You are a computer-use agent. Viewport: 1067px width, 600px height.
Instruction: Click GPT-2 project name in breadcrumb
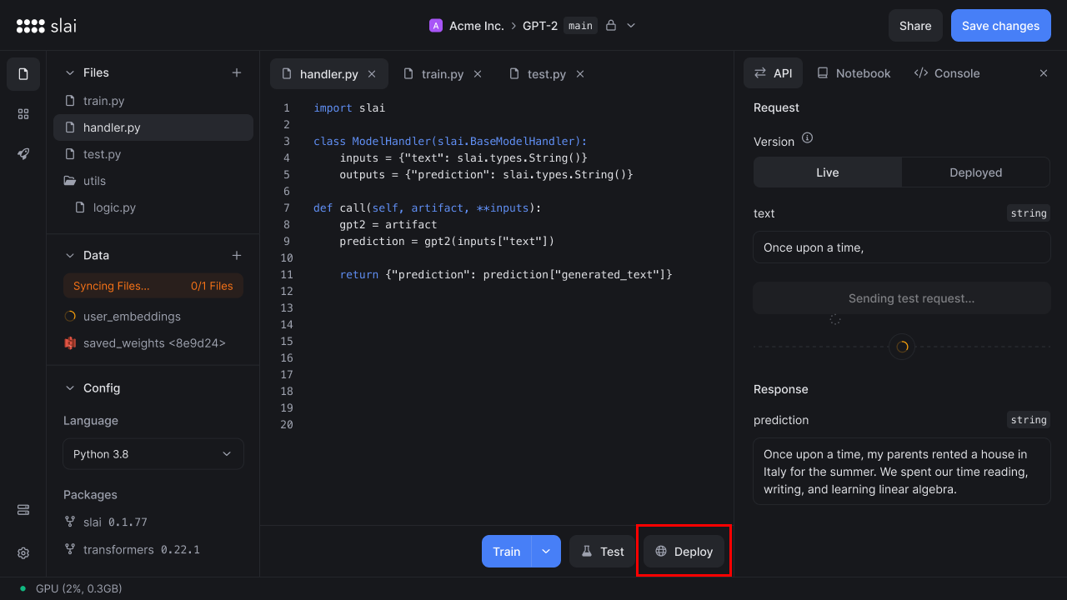[540, 26]
